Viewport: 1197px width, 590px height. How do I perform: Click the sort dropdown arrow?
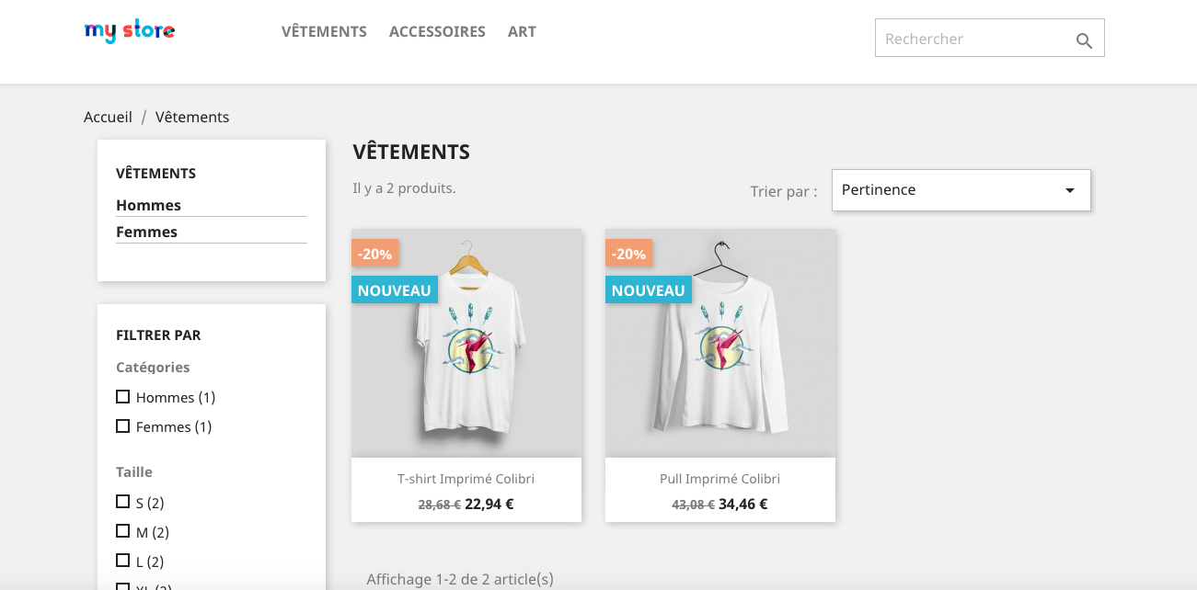(1070, 190)
